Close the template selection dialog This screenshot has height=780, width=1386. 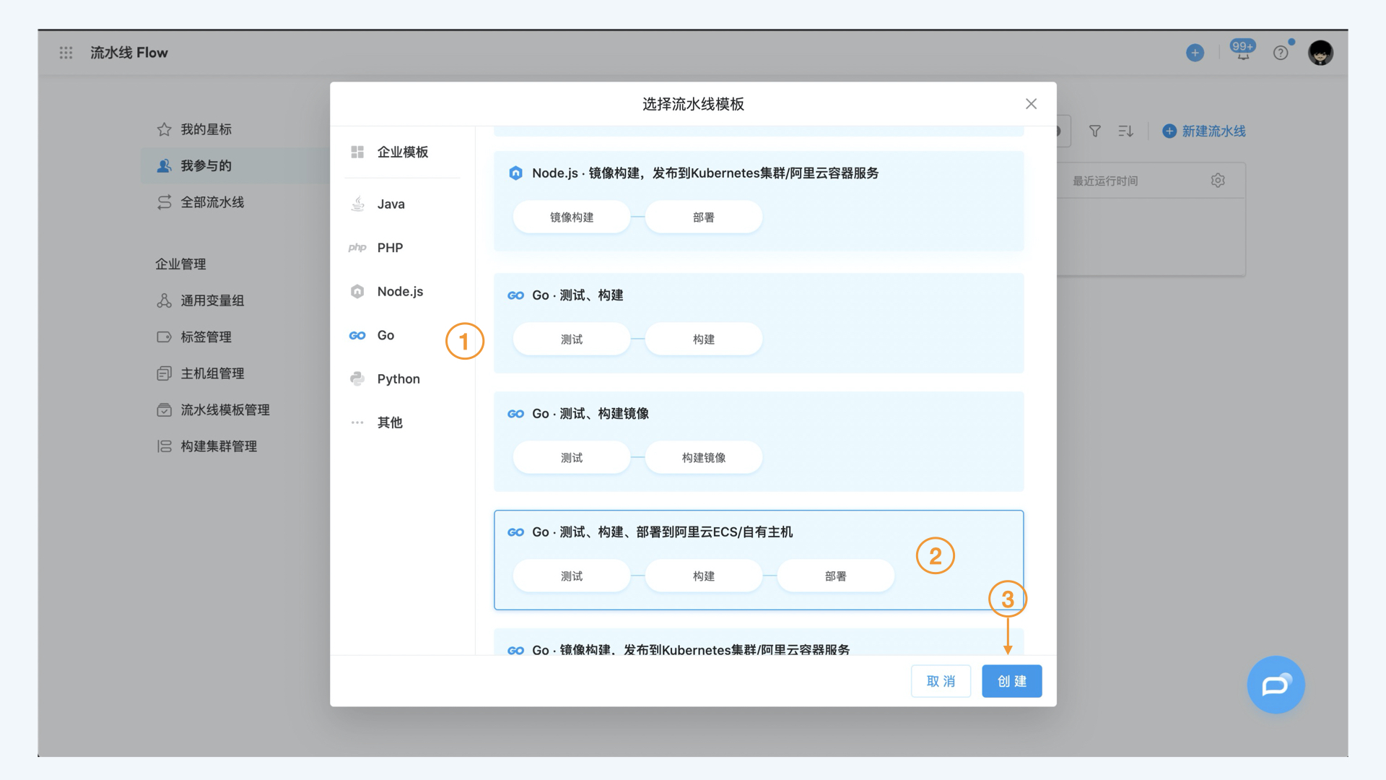[x=1031, y=104]
